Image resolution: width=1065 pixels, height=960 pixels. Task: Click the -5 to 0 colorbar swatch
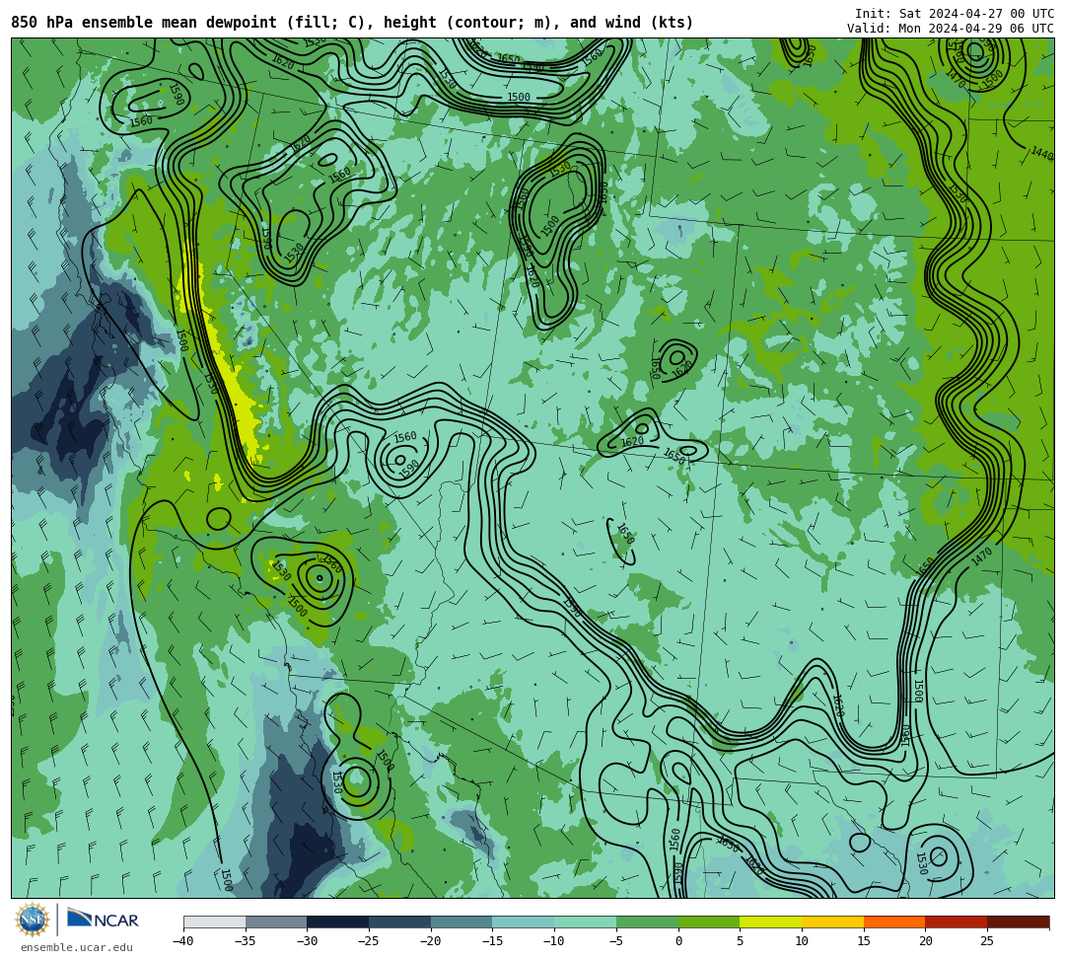647,922
